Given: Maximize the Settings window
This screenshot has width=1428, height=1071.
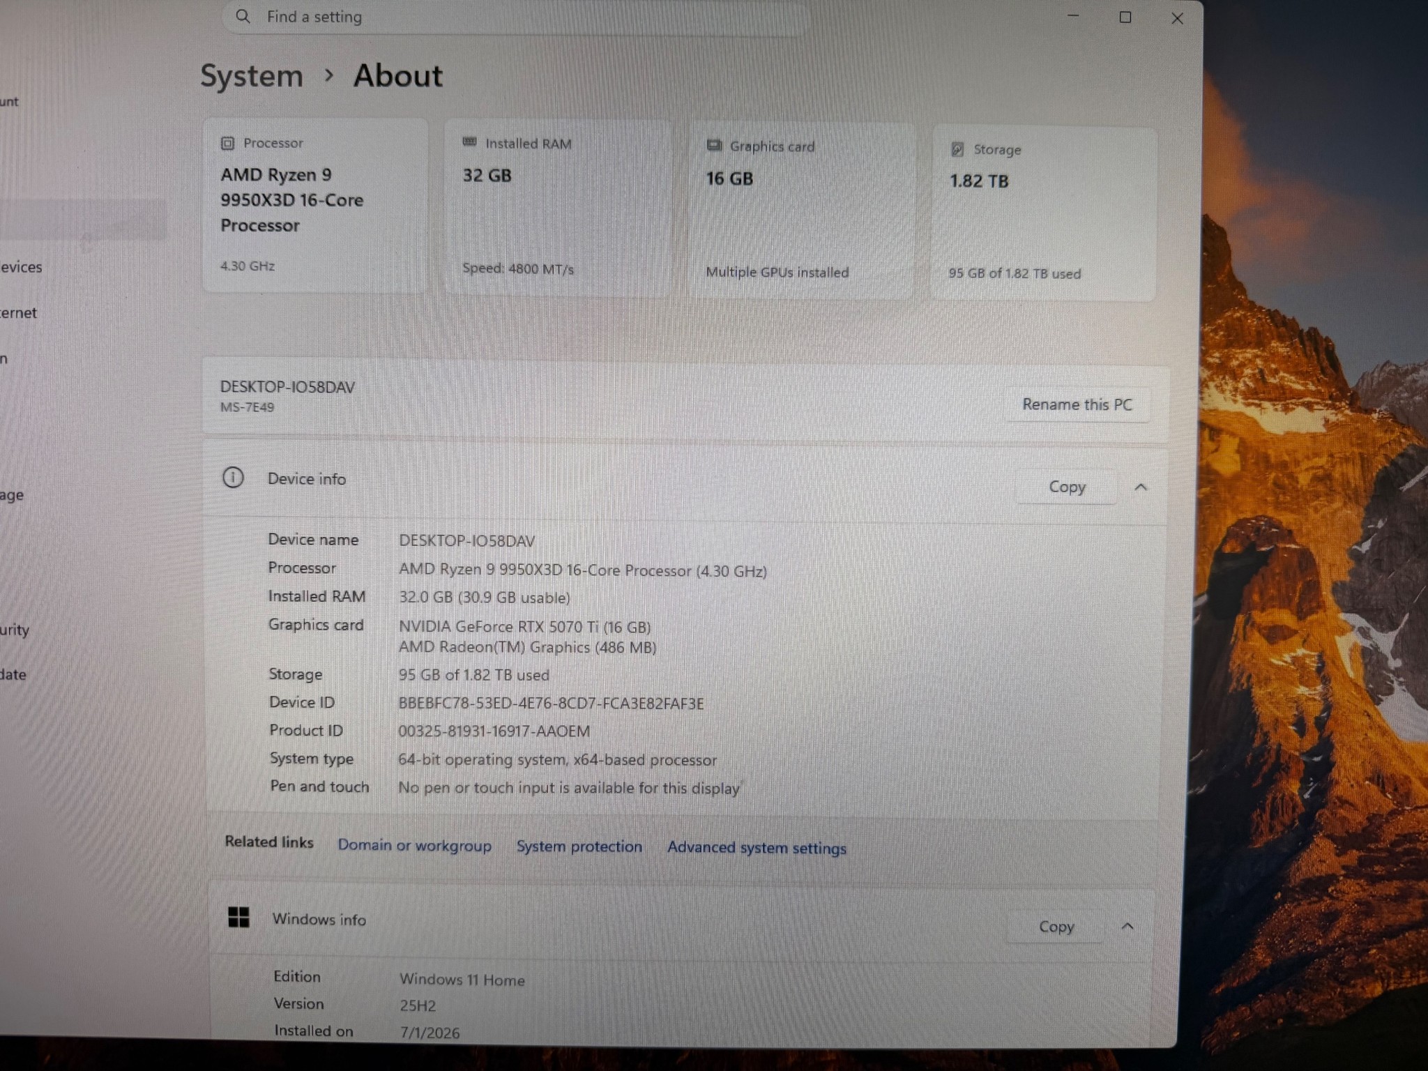Looking at the screenshot, I should point(1125,17).
